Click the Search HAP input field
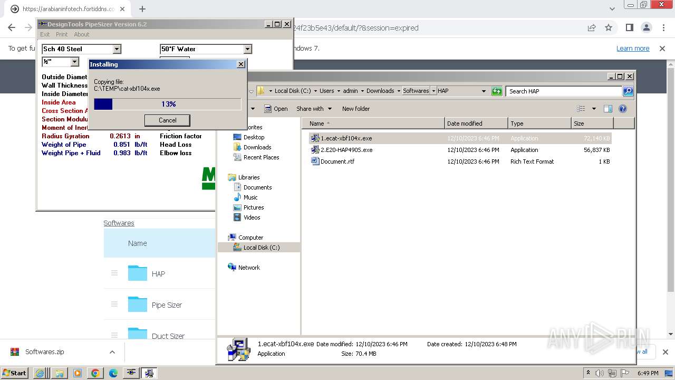675x380 pixels. [564, 91]
